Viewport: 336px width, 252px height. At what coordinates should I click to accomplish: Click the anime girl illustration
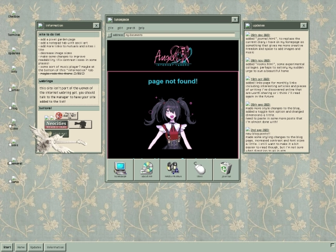pyautogui.click(x=170, y=123)
